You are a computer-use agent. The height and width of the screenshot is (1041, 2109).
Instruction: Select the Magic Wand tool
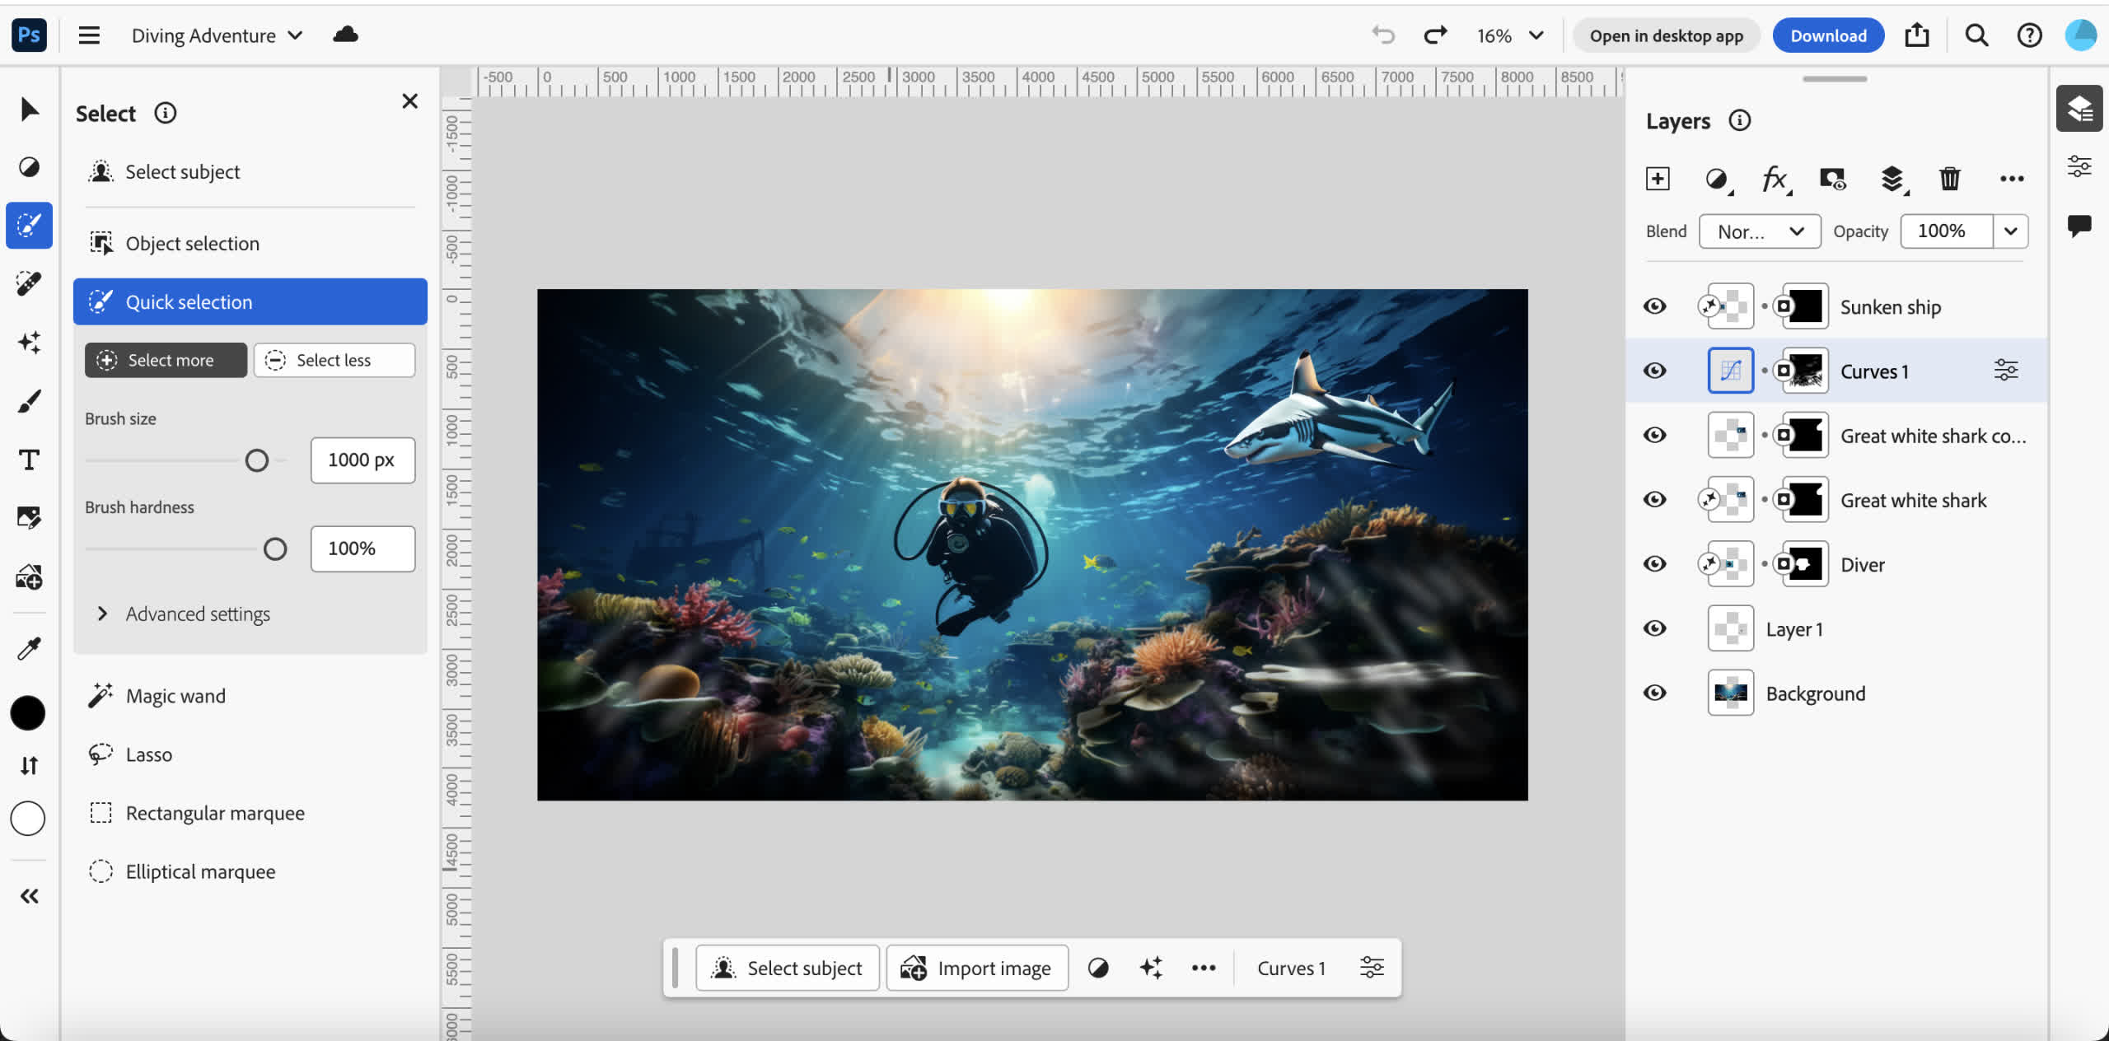click(175, 695)
